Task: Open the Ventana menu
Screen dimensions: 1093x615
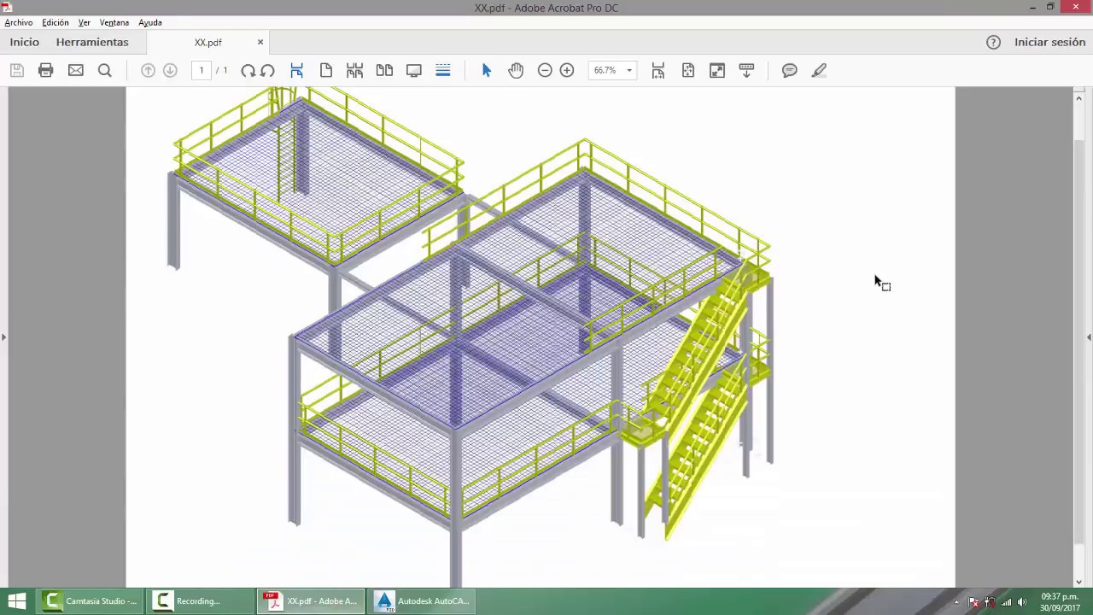Action: coord(114,23)
